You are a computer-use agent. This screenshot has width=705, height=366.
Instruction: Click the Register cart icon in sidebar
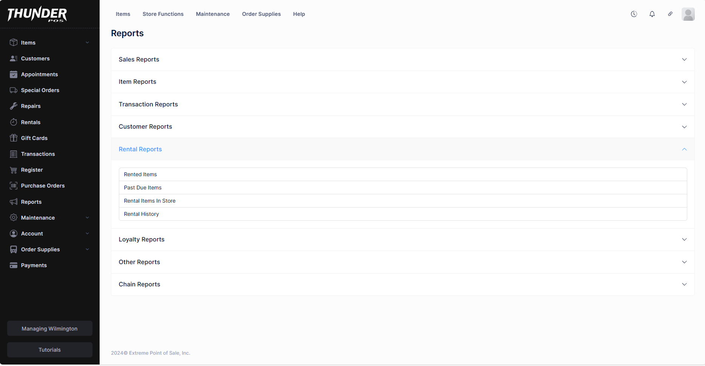[14, 170]
